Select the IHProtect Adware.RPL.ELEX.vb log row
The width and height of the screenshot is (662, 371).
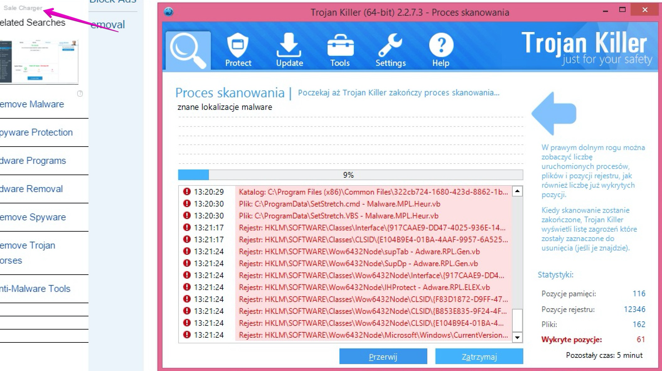(364, 288)
